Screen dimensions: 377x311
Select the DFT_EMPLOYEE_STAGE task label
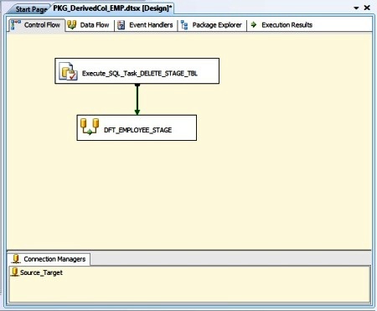tap(137, 130)
